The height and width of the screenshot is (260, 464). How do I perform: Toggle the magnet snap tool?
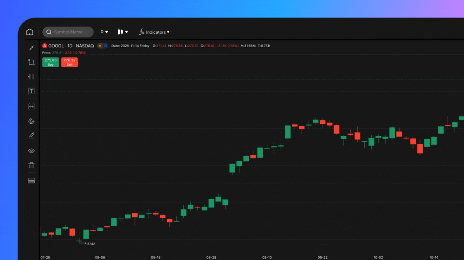[32, 121]
